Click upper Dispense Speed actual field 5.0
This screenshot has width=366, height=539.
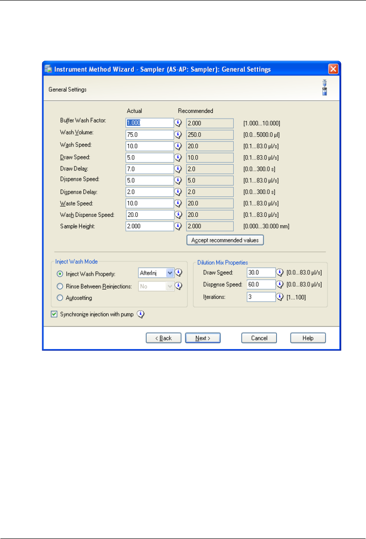coord(150,180)
